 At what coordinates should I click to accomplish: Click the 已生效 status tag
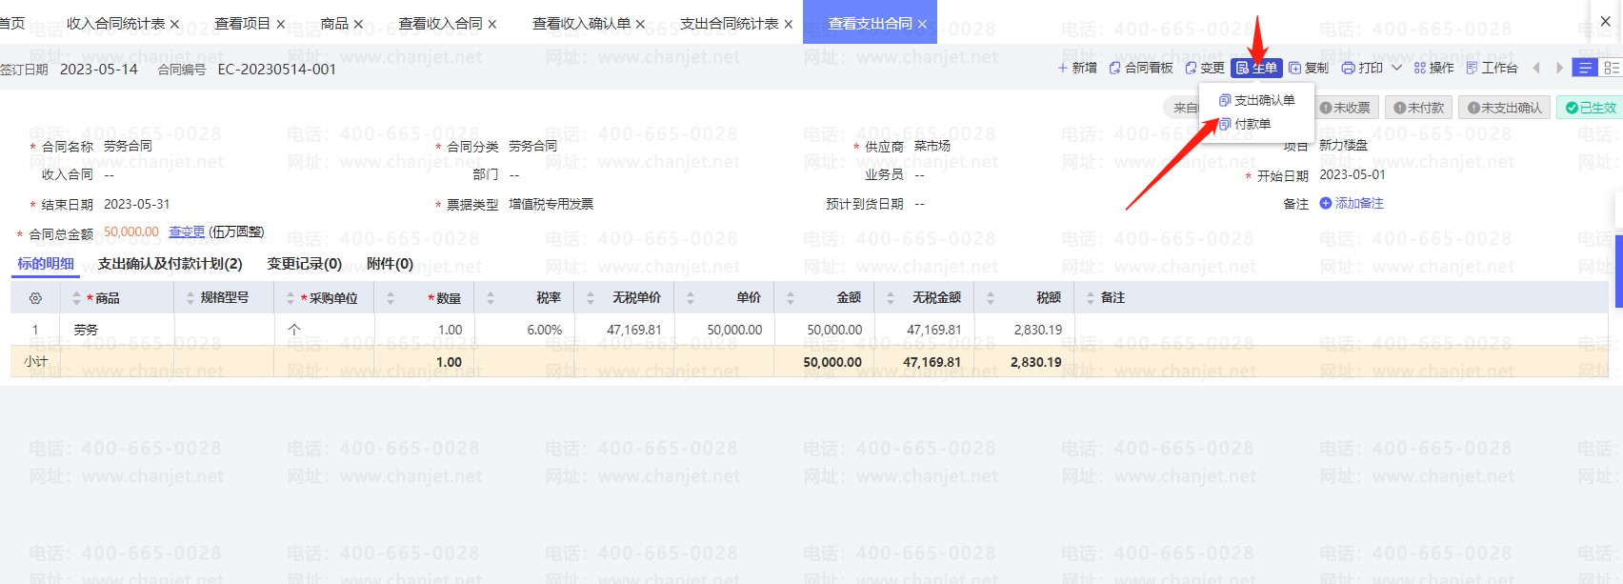[1591, 108]
